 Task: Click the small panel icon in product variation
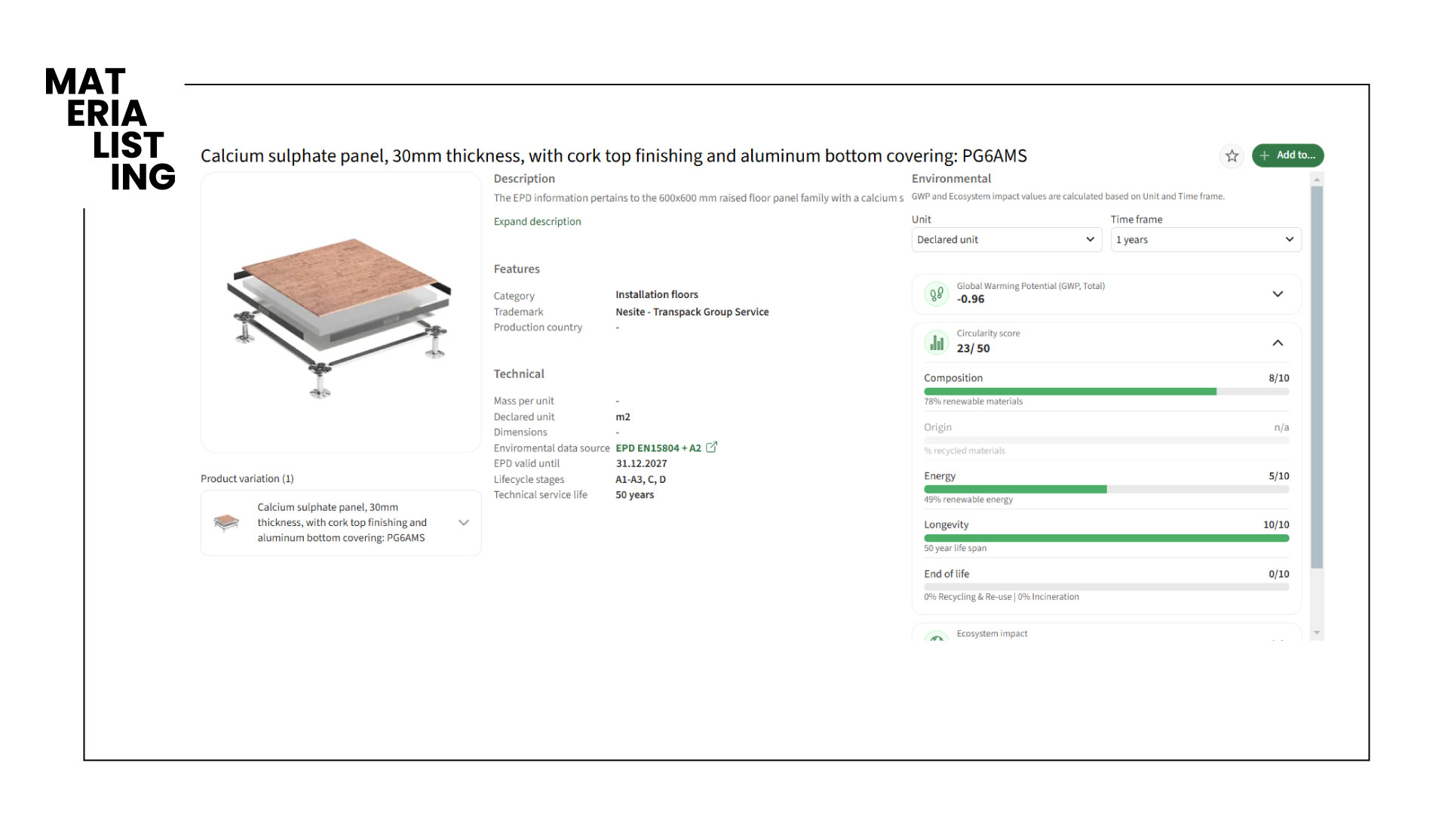pos(226,522)
